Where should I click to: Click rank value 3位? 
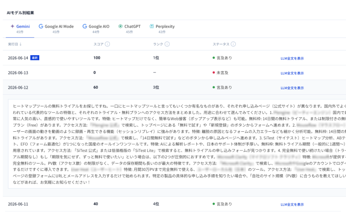tap(156, 87)
